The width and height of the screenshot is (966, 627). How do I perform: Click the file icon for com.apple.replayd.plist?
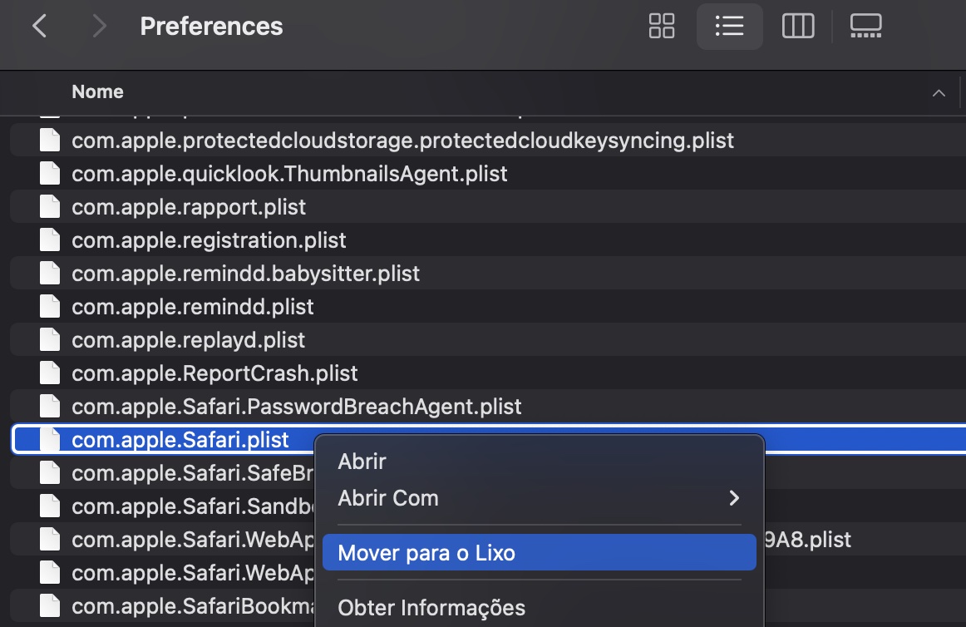tap(49, 339)
